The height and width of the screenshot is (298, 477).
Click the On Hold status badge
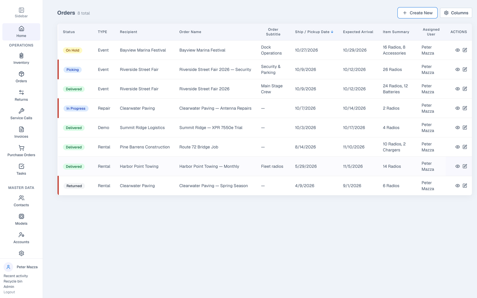(72, 50)
